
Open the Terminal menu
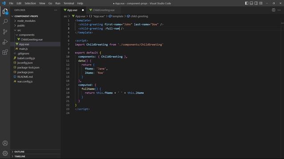(x=69, y=3)
